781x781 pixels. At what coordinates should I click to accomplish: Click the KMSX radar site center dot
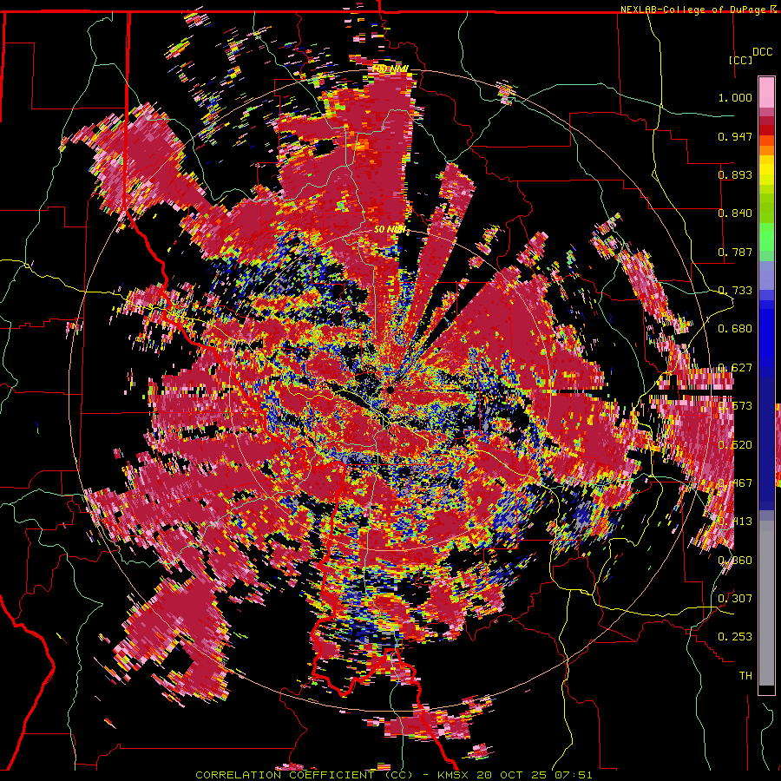(390, 390)
